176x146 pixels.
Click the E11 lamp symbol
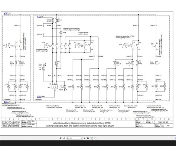98,87
